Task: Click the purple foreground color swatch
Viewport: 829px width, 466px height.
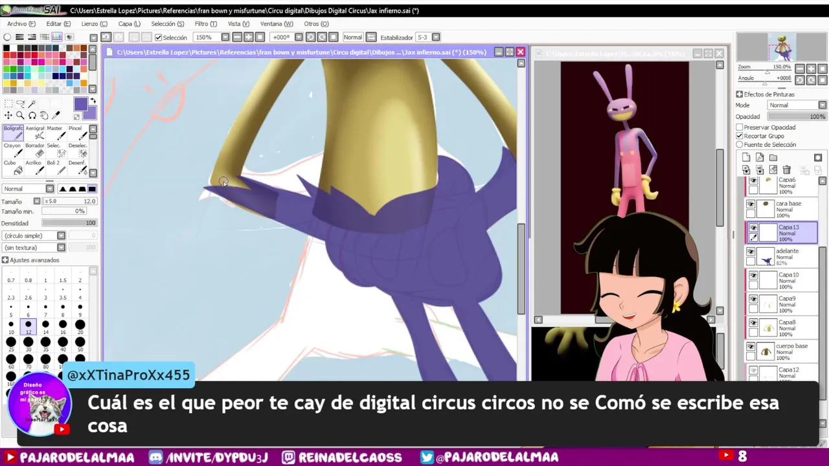Action: coord(80,104)
